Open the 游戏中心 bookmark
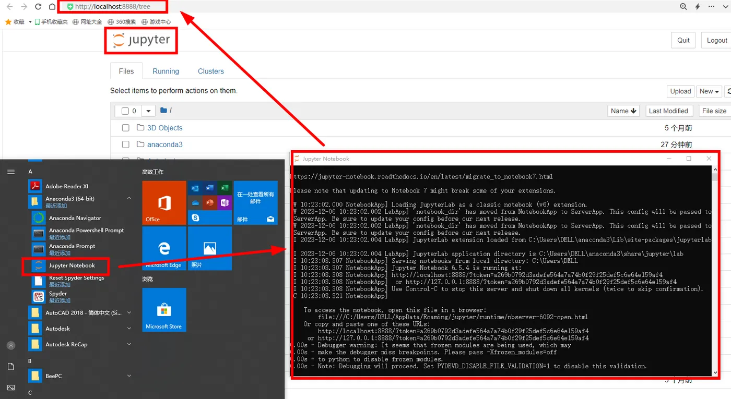The height and width of the screenshot is (399, 731). [x=156, y=22]
